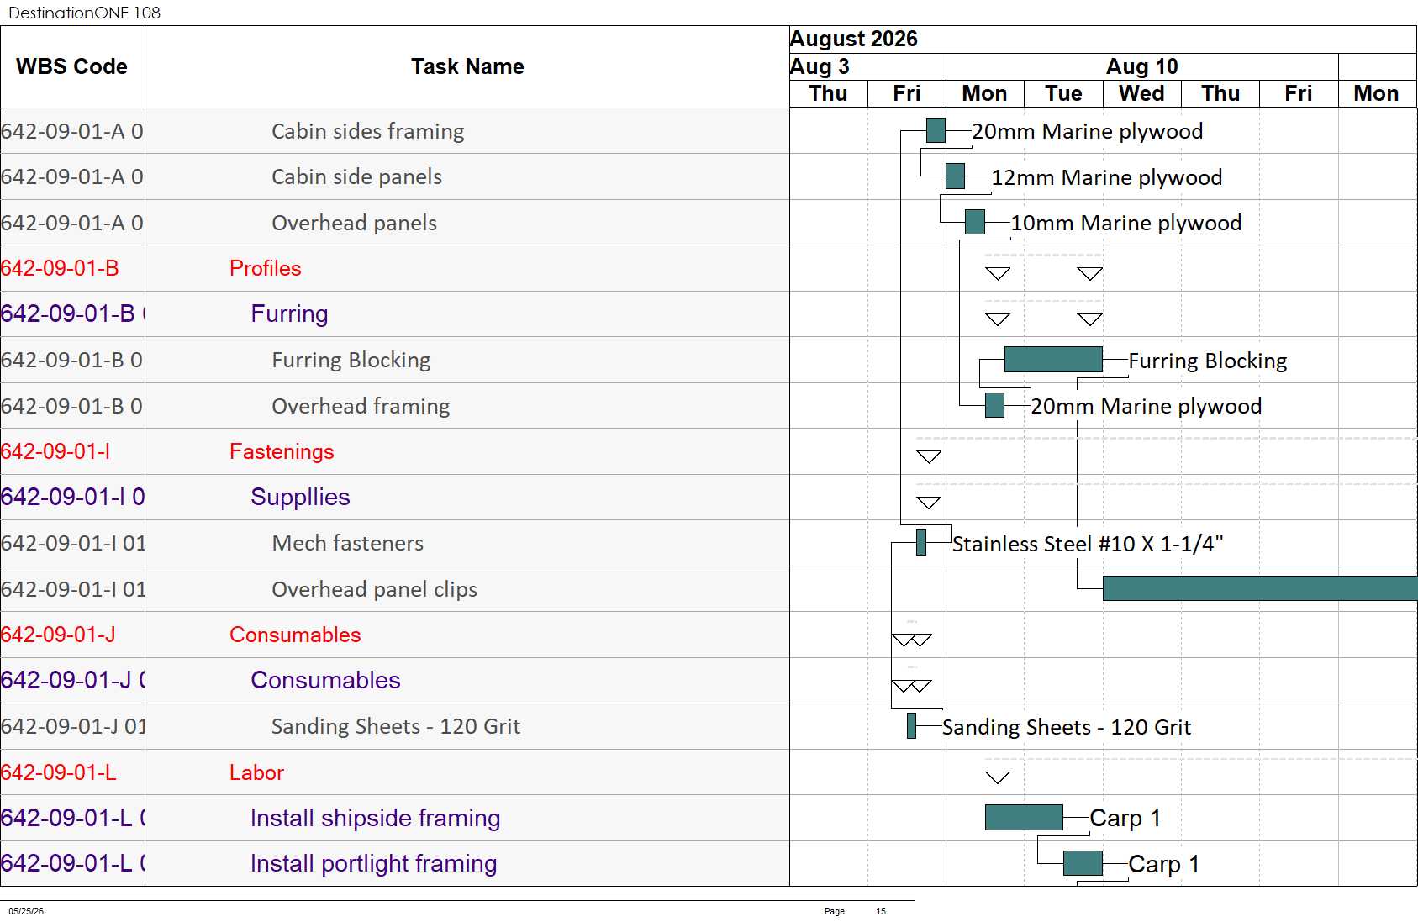Select the Overhead panels task name

(x=354, y=223)
